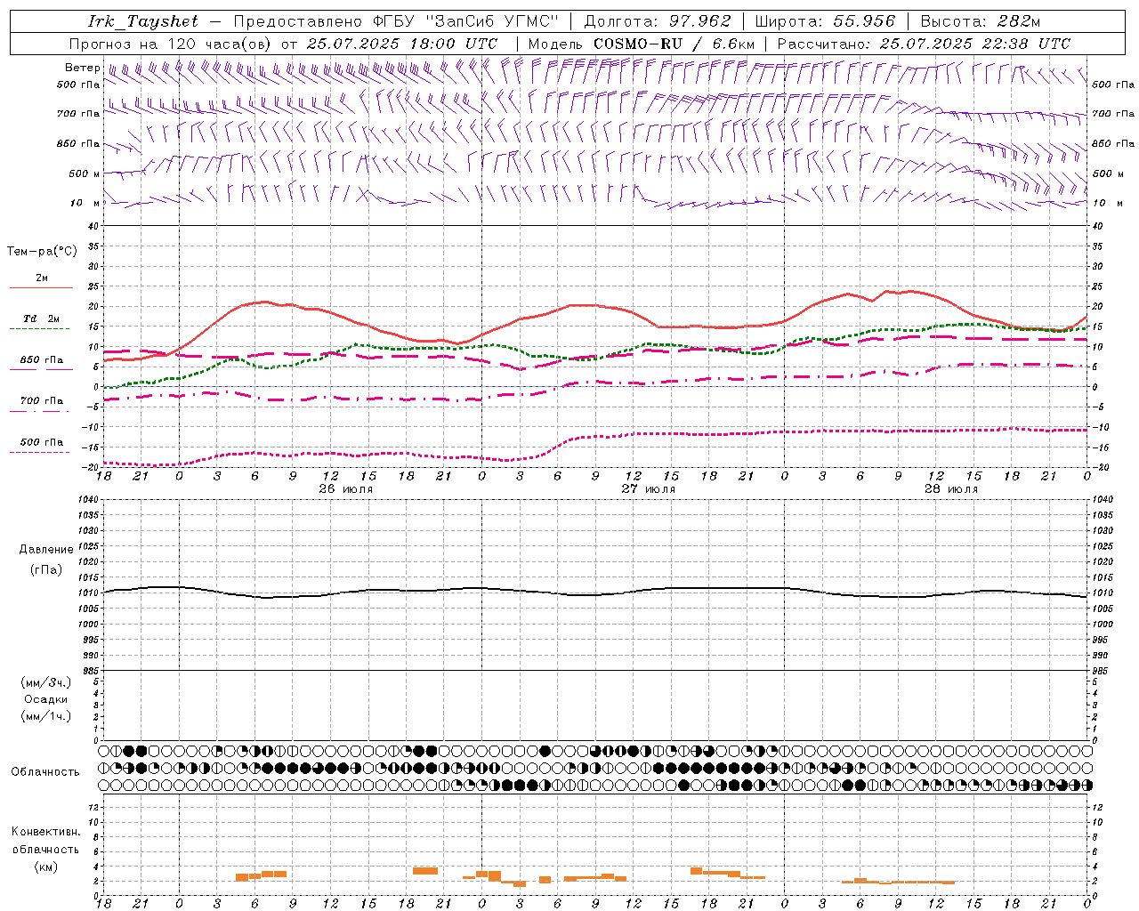Image resolution: width=1139 pixels, height=911 pixels.
Task: Click the "Осадки" precipitation label
Action: coord(46,699)
